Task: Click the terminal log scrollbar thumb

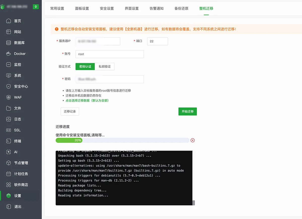Action: click(x=194, y=203)
